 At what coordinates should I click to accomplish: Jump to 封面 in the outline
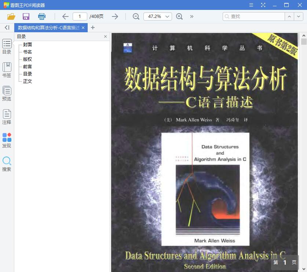[28, 44]
